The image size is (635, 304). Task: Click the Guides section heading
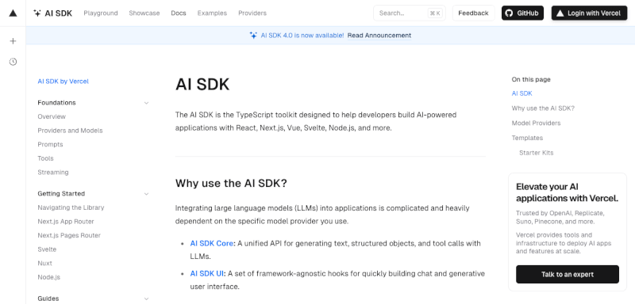[48, 298]
